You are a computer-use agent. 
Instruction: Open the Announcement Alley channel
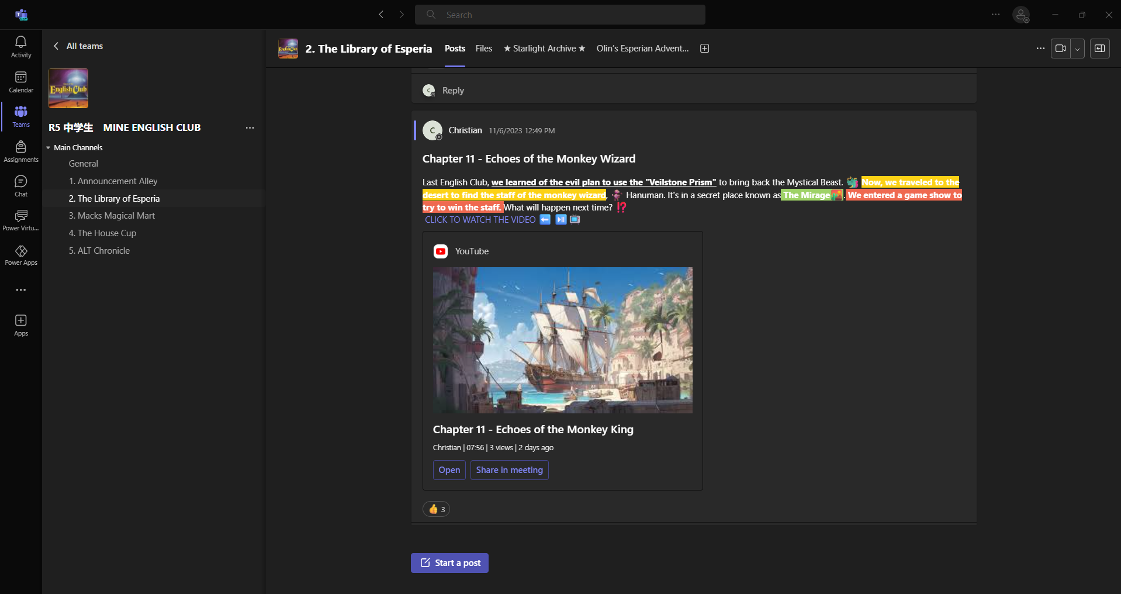tap(153, 181)
